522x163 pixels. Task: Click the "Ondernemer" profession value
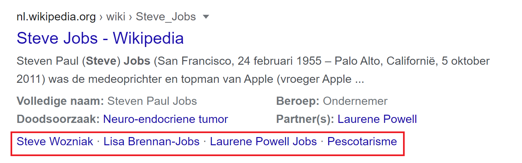[355, 101]
